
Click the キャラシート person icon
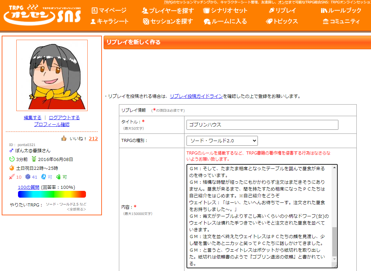tap(93, 21)
